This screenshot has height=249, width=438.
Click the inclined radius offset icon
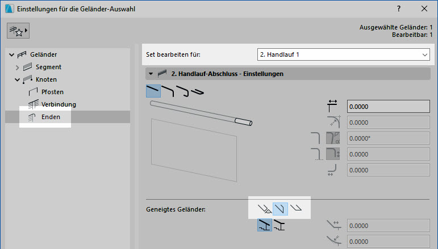pos(334,241)
